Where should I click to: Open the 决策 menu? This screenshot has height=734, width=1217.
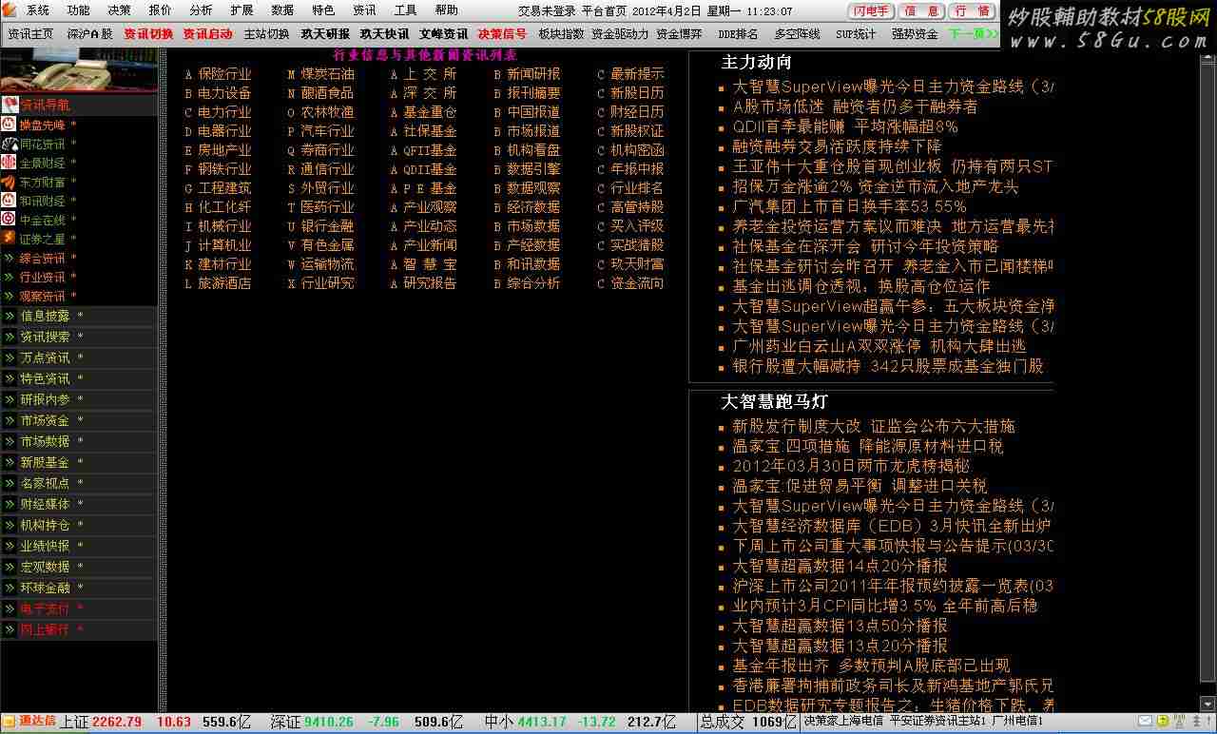[x=119, y=10]
